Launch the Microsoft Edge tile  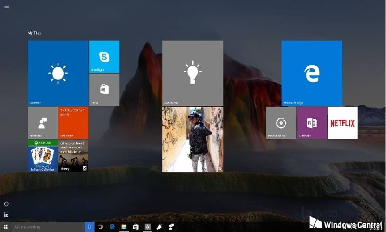pos(312,73)
